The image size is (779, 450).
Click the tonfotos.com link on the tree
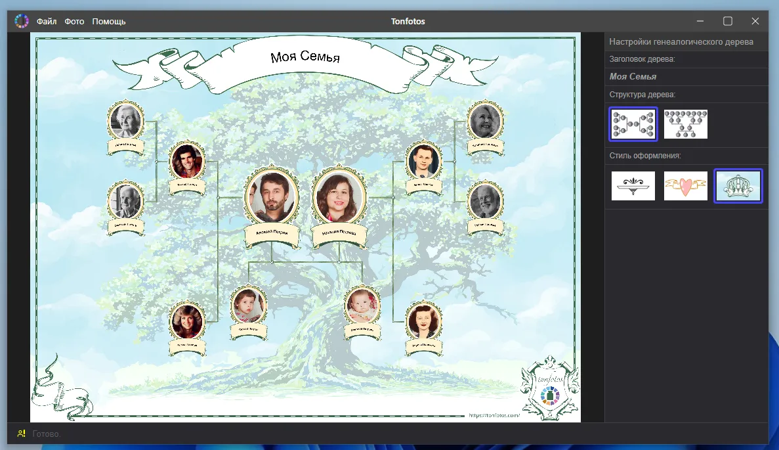494,415
